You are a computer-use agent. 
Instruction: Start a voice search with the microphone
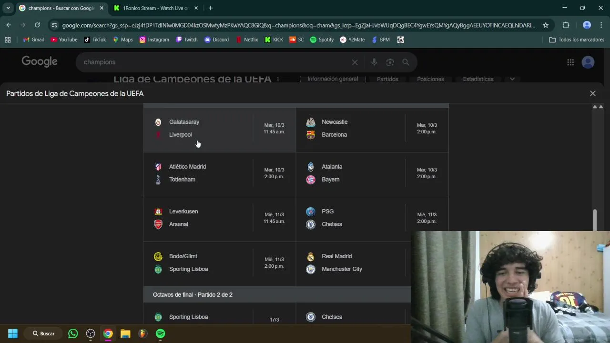pyautogui.click(x=374, y=62)
